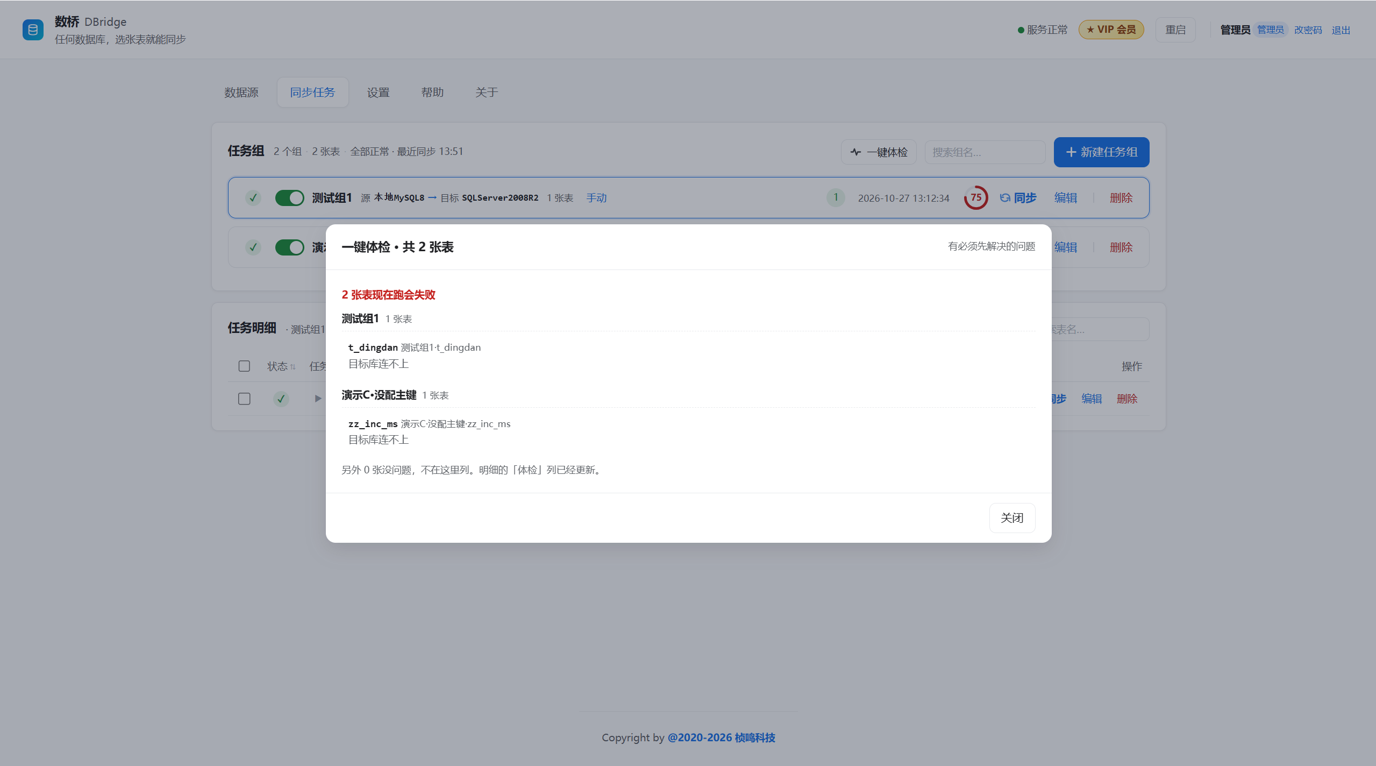The image size is (1376, 766).
Task: Expand the task detail row triangle
Action: click(x=318, y=399)
